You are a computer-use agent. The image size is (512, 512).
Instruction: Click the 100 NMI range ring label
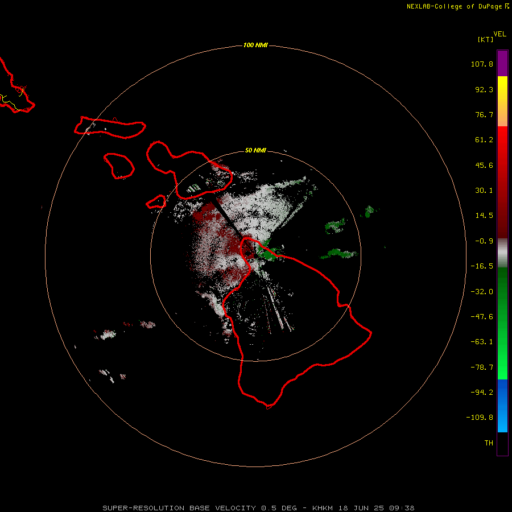tap(255, 45)
